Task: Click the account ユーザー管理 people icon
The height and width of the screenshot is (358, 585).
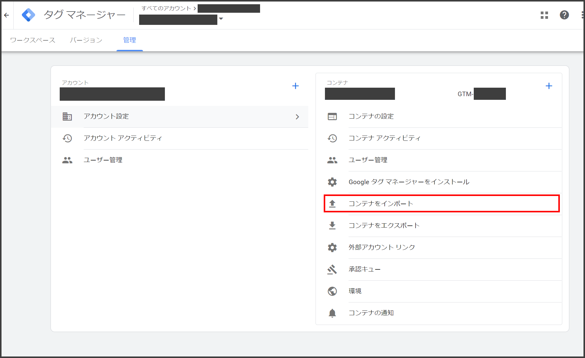Action: click(67, 160)
